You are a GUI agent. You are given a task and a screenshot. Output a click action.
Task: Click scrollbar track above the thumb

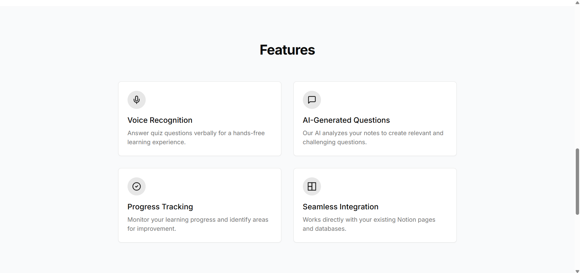[x=577, y=75]
